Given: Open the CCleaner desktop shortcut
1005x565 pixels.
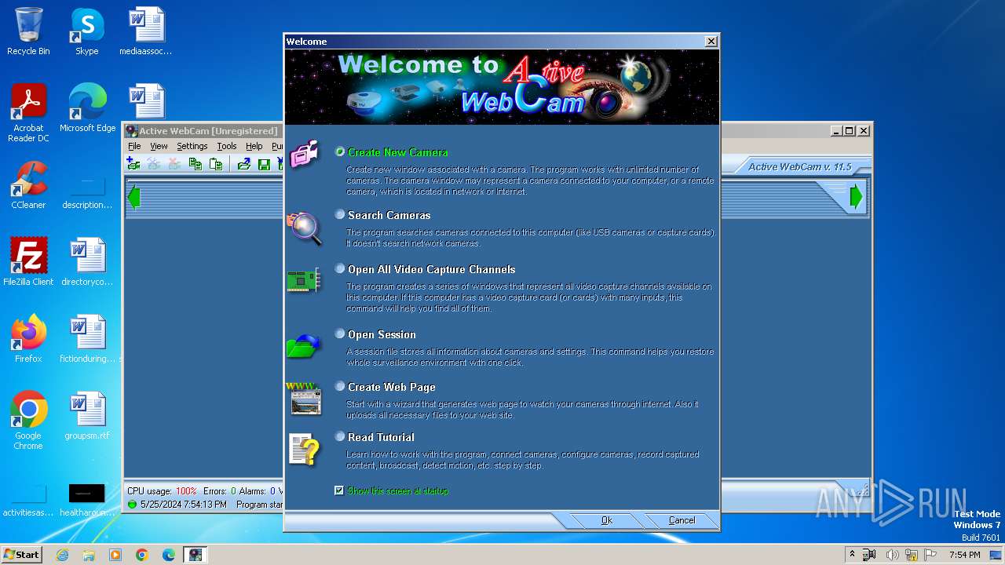Looking at the screenshot, I should point(28,185).
